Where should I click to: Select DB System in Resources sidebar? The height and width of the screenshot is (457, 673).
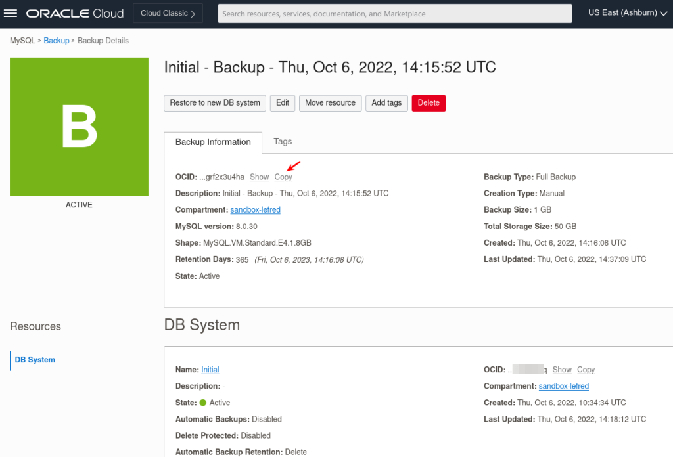(35, 360)
